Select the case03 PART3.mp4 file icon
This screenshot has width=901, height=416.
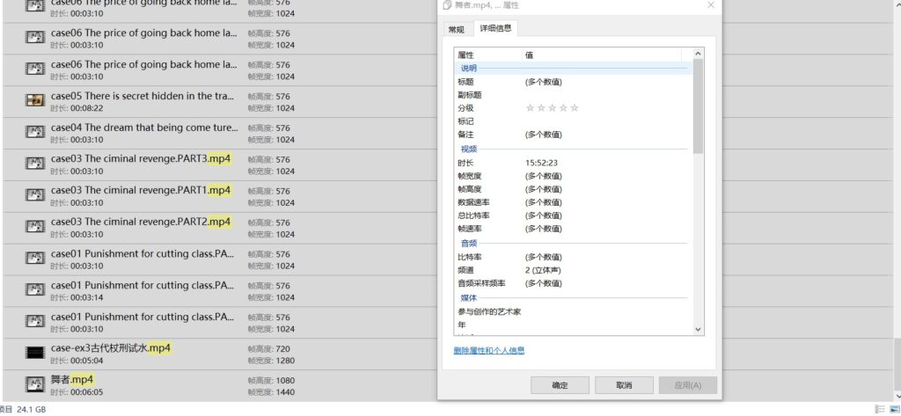(34, 164)
